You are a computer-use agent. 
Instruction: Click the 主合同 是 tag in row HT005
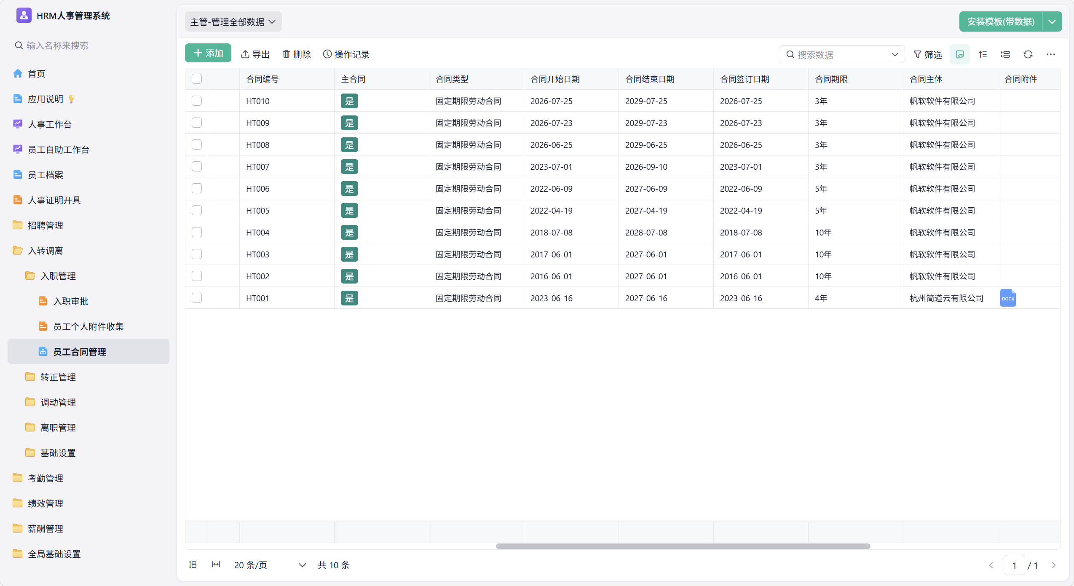click(x=349, y=211)
